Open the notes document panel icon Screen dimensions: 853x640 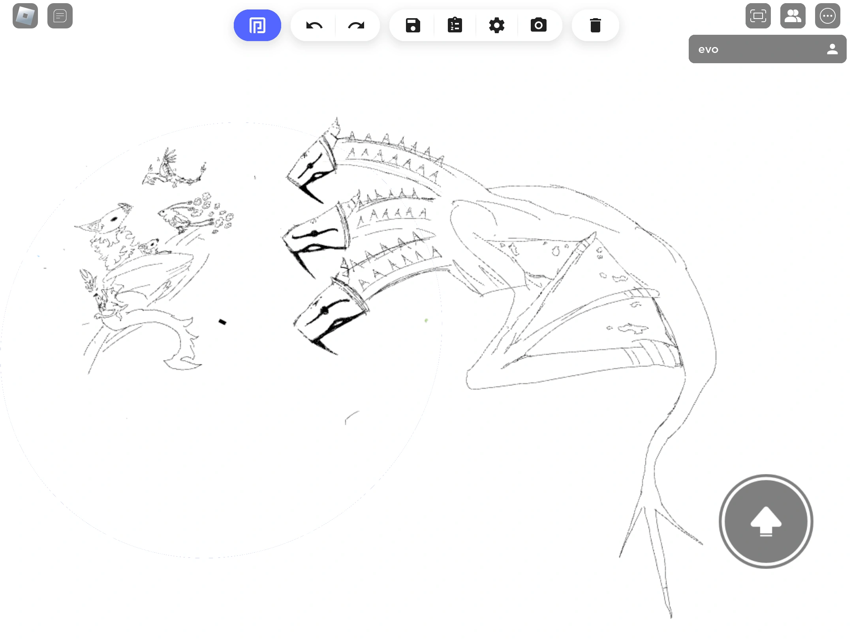click(60, 16)
